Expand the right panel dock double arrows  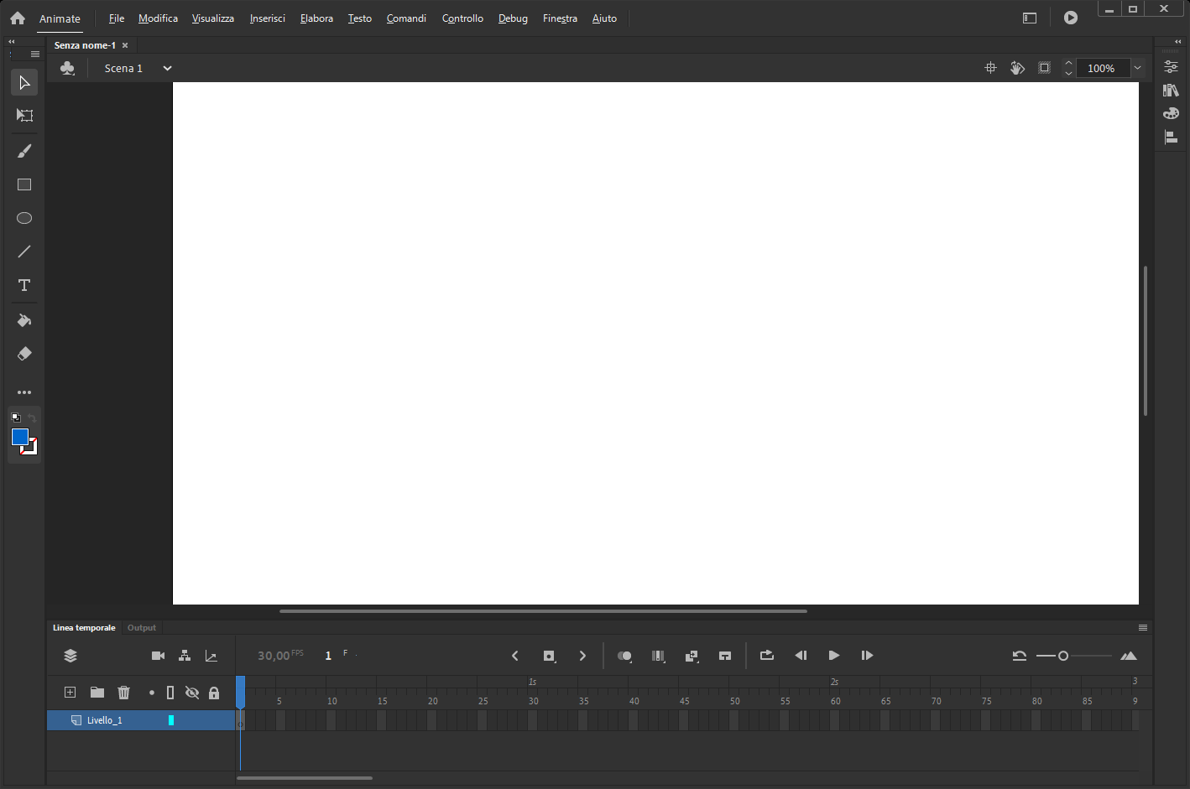1178,41
